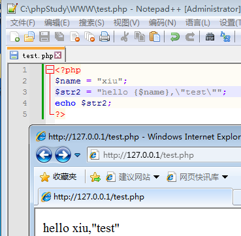The height and width of the screenshot is (236, 241).
Task: Close all documents from the toolbar icon
Action: pyautogui.click(x=89, y=37)
